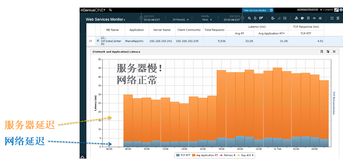
Task: Sort by Server Name column header
Action: point(162,30)
